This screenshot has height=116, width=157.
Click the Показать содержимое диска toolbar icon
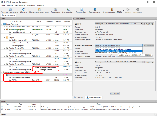39,10
